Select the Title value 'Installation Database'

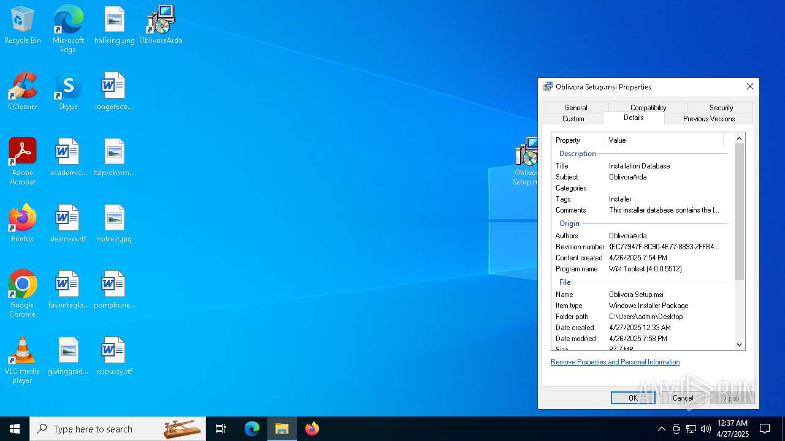(639, 166)
